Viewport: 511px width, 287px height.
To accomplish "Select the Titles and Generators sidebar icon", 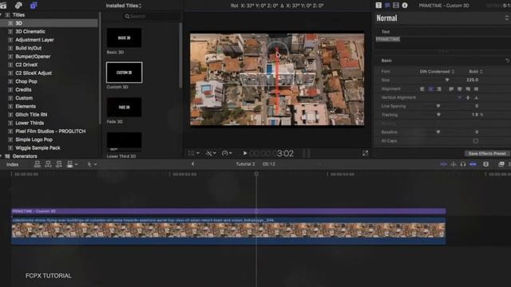I will [34, 6].
